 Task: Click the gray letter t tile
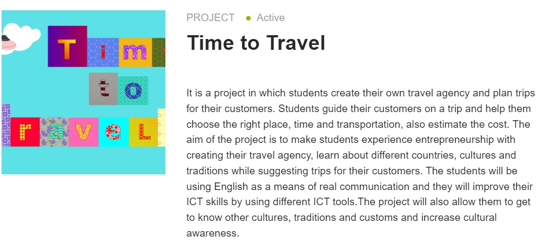click(x=103, y=88)
